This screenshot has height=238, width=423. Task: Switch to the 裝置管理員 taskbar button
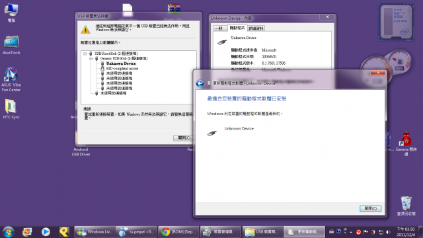point(221,232)
